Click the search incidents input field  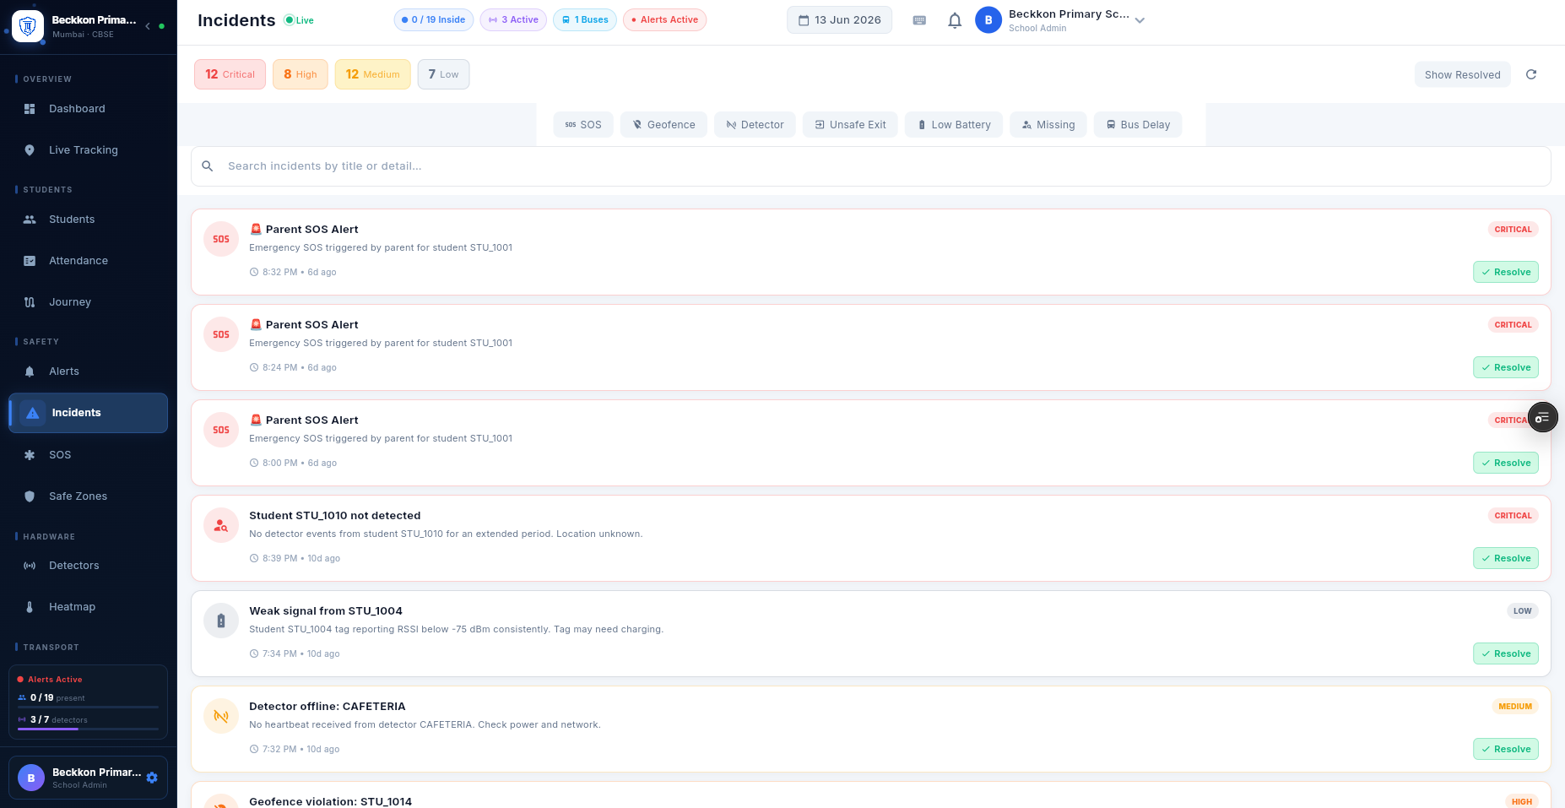click(x=871, y=166)
